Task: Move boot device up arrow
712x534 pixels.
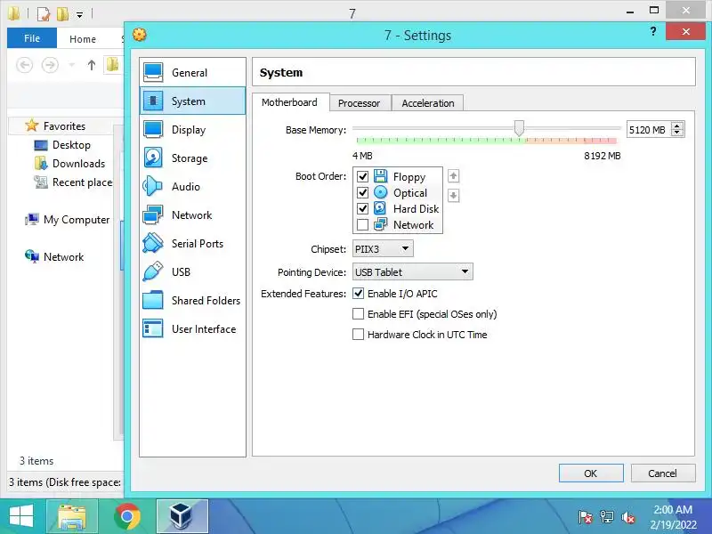Action: [x=453, y=176]
